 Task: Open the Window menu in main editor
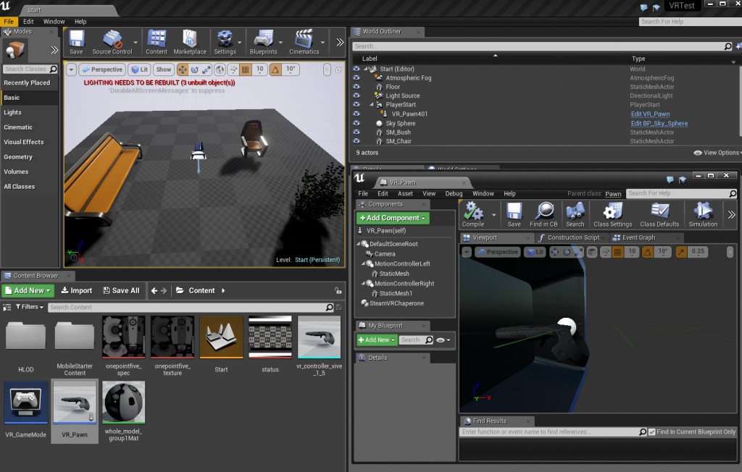click(54, 22)
